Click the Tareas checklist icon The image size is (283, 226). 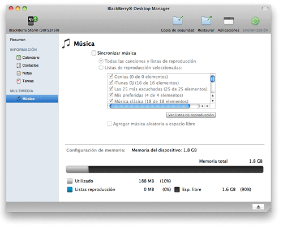point(19,81)
